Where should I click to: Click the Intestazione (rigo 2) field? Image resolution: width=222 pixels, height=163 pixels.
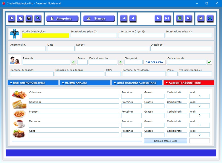[94, 35]
